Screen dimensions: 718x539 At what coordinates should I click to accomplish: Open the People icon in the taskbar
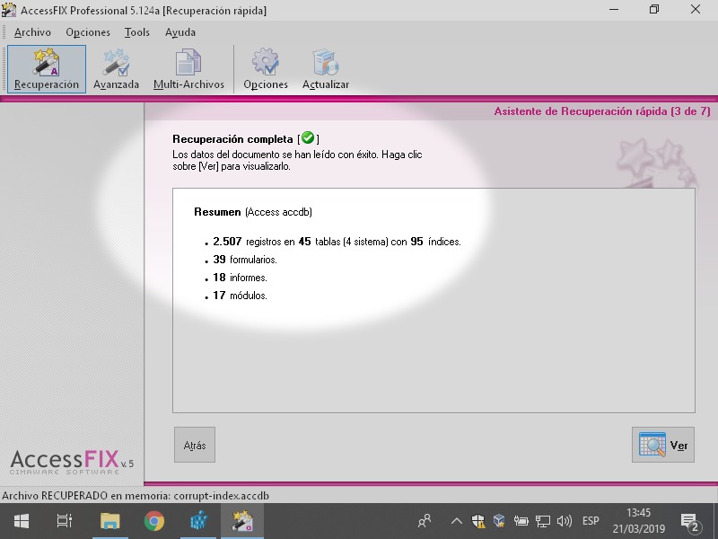pos(425,520)
